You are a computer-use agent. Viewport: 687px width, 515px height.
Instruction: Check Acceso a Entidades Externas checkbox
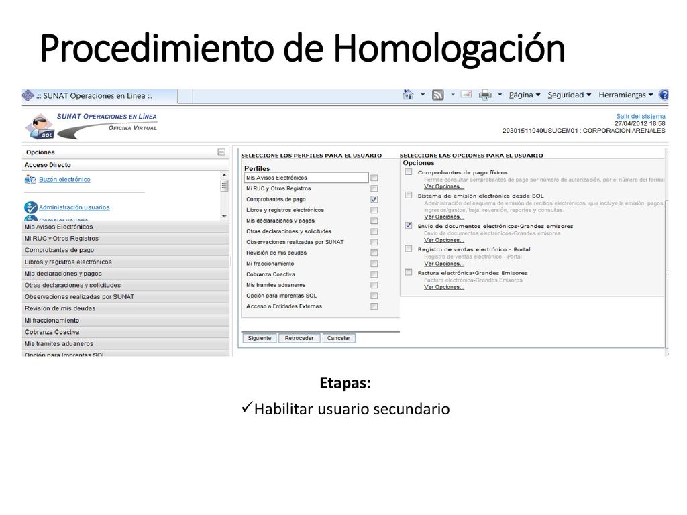tap(374, 306)
